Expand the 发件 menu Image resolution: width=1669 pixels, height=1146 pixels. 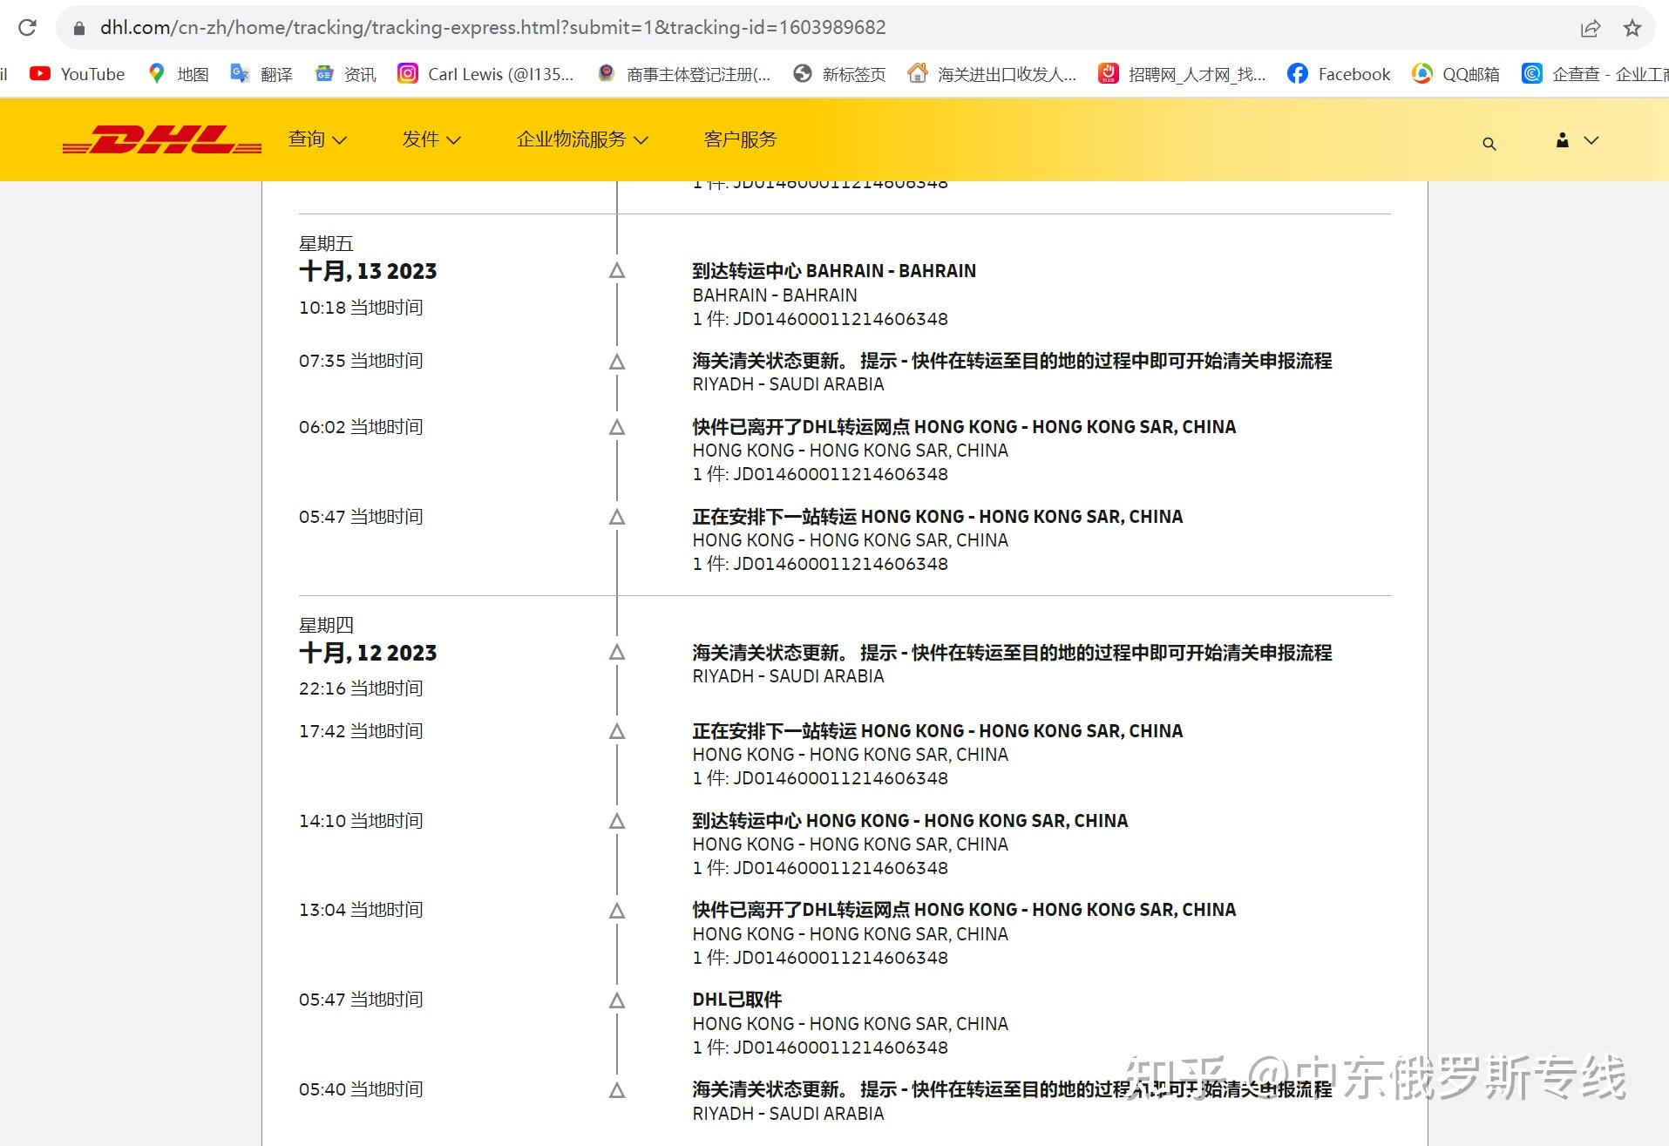pyautogui.click(x=431, y=139)
